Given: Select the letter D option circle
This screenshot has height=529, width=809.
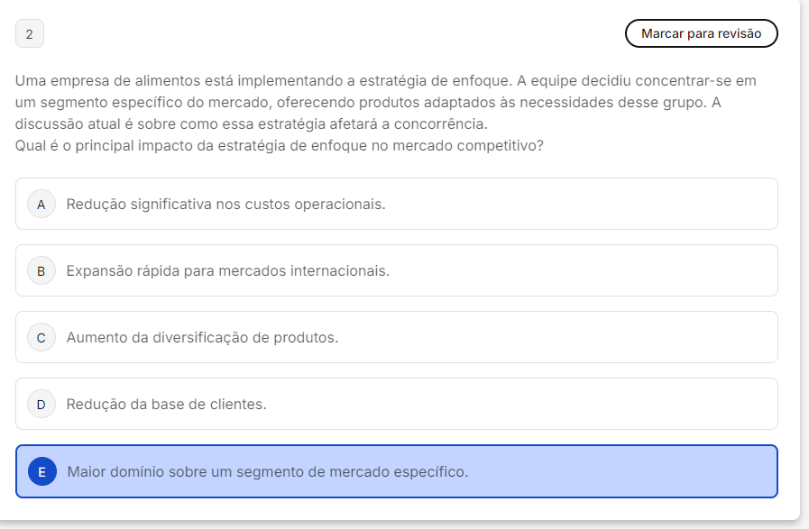Looking at the screenshot, I should tap(41, 405).
